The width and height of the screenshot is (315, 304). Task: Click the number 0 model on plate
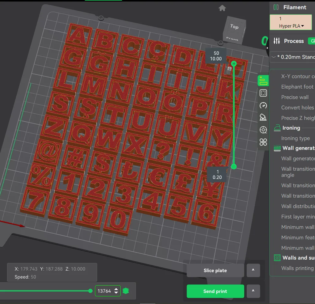point(118,220)
